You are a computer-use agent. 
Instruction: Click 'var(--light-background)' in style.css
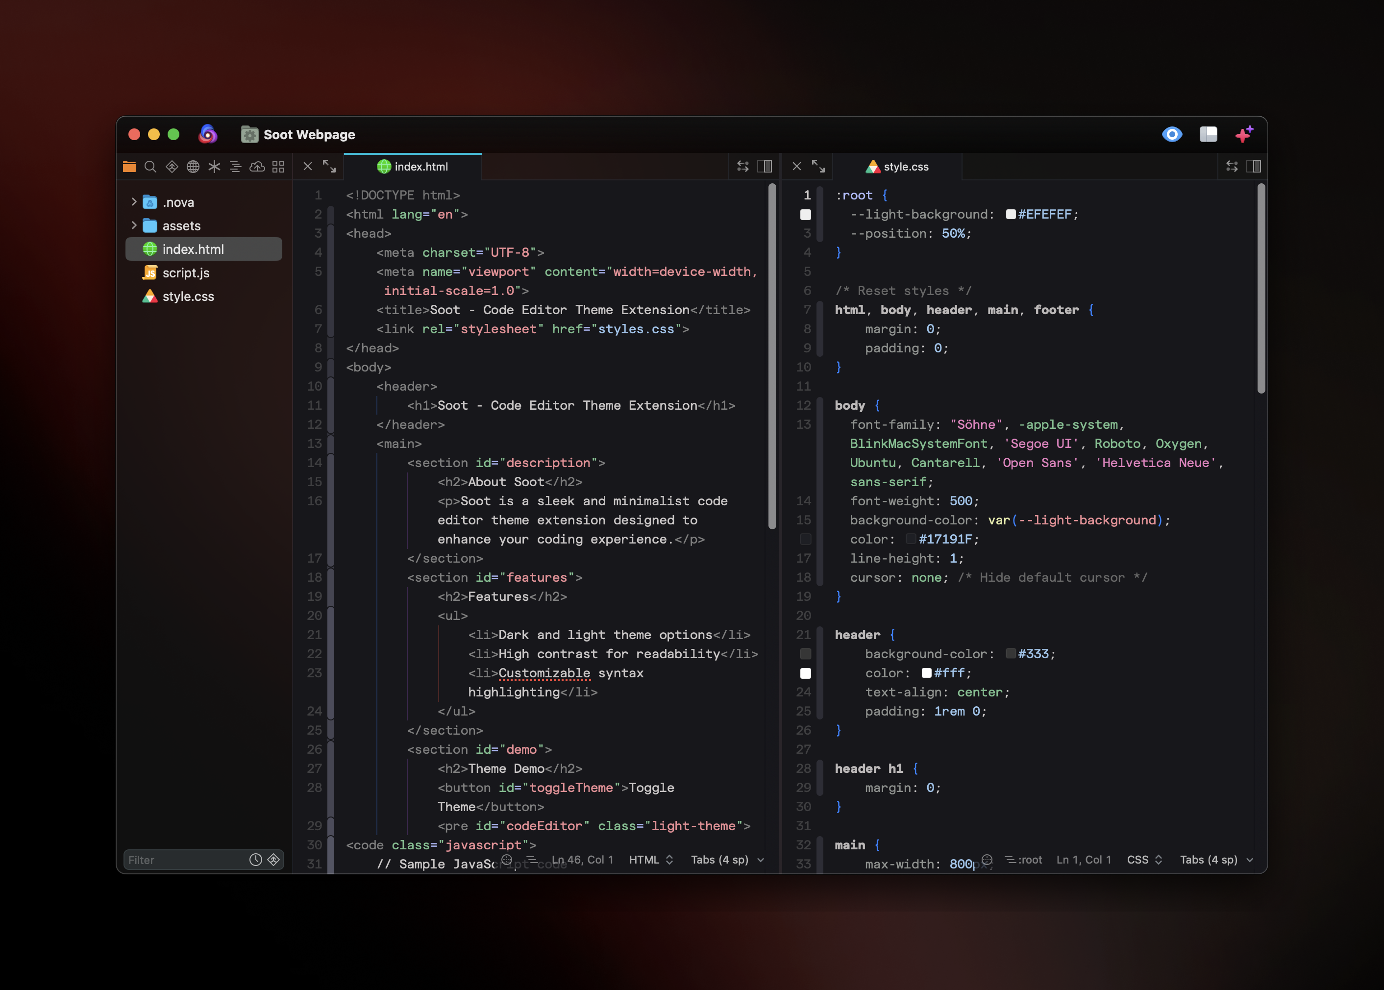(x=1075, y=520)
